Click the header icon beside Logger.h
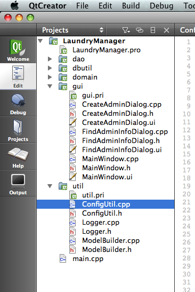This screenshot has width=195, height=292. [x=72, y=232]
